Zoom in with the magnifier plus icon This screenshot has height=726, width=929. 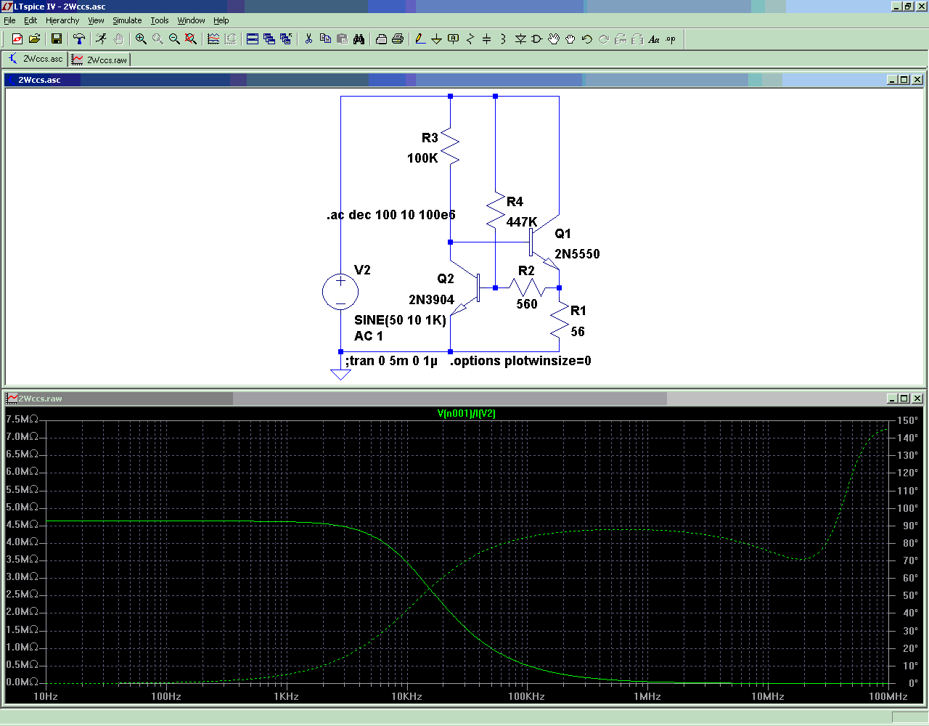click(141, 39)
